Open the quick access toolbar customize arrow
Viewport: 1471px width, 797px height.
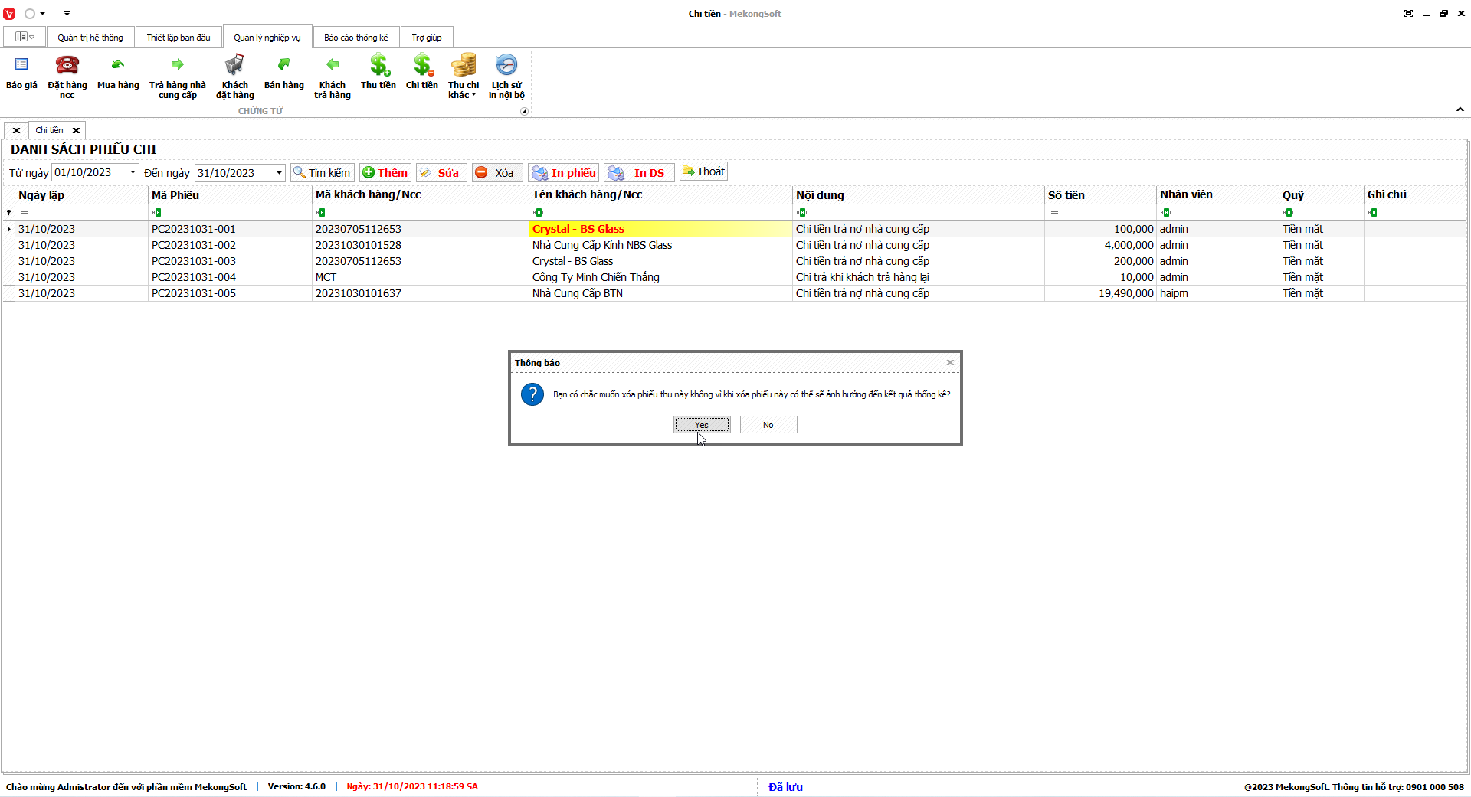pyautogui.click(x=67, y=14)
